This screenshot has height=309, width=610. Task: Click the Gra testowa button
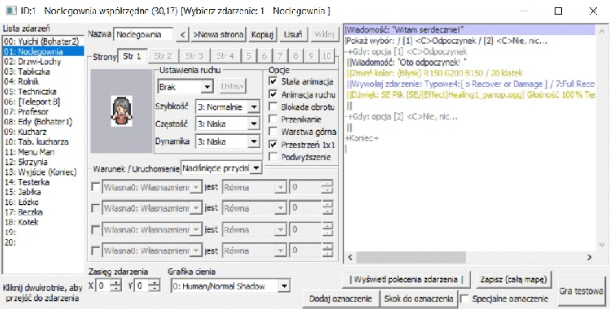coord(582,291)
